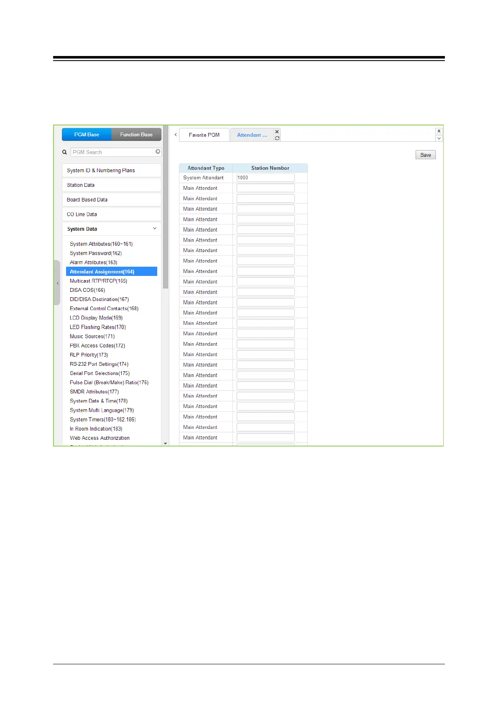The height and width of the screenshot is (704, 498).
Task: Collapse the System Data section chevron
Action: coord(155,228)
